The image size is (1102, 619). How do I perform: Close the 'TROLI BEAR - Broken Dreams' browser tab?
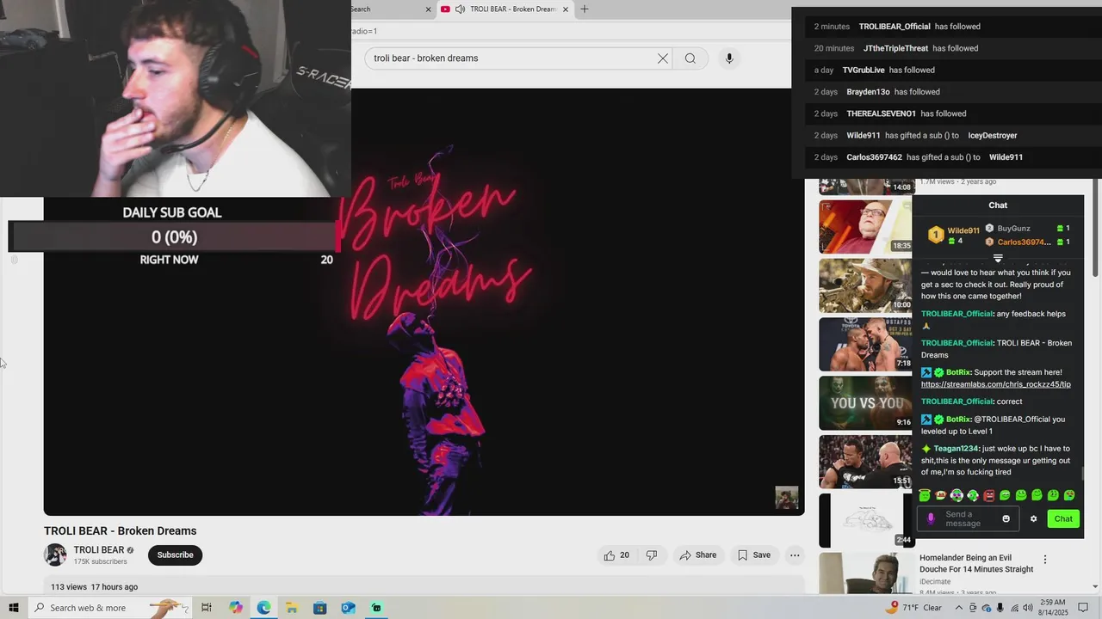tap(566, 9)
